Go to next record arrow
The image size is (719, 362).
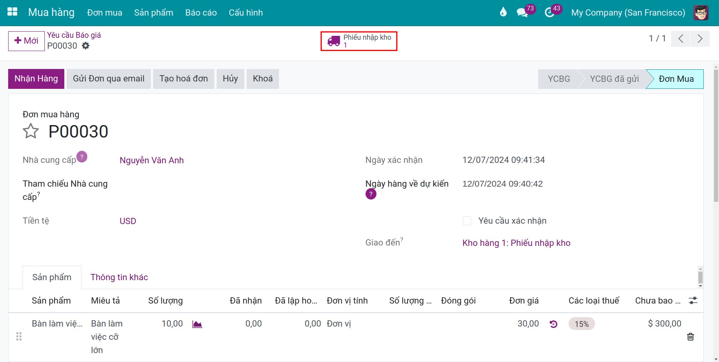[700, 39]
